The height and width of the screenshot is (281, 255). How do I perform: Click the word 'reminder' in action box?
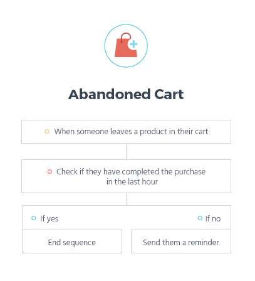tap(204, 243)
